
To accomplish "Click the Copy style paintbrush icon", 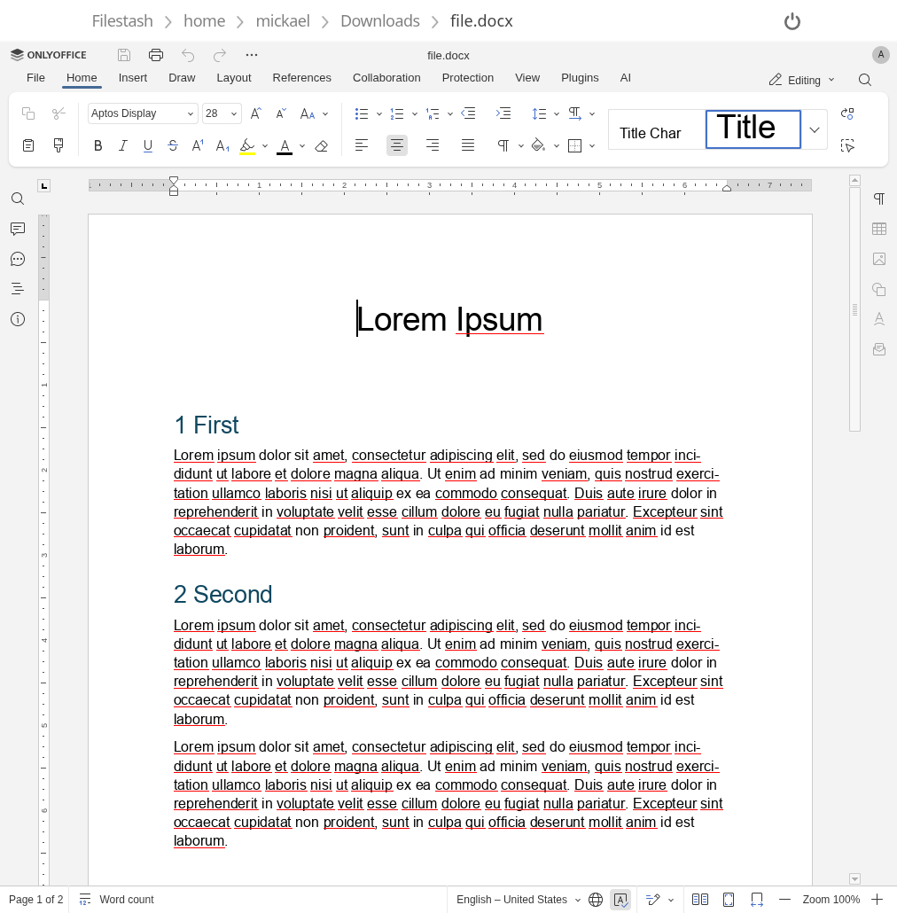I will pos(58,145).
